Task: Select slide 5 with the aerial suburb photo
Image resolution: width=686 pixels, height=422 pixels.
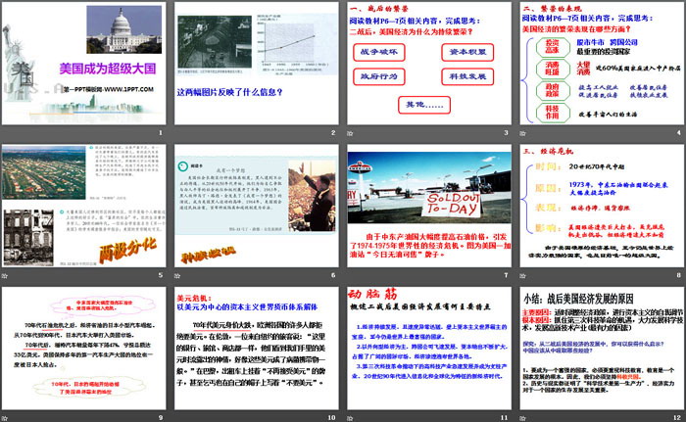Action: pos(84,206)
